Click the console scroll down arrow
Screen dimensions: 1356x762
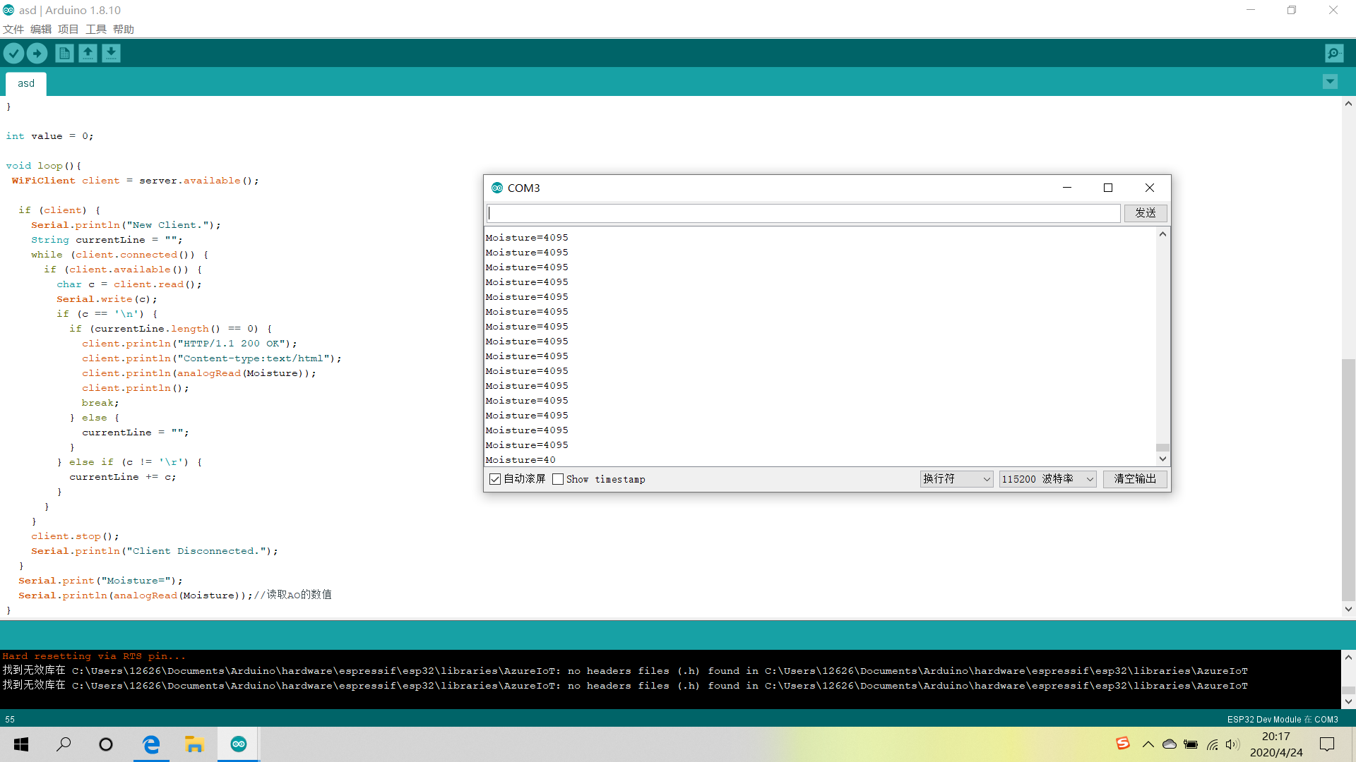point(1348,701)
